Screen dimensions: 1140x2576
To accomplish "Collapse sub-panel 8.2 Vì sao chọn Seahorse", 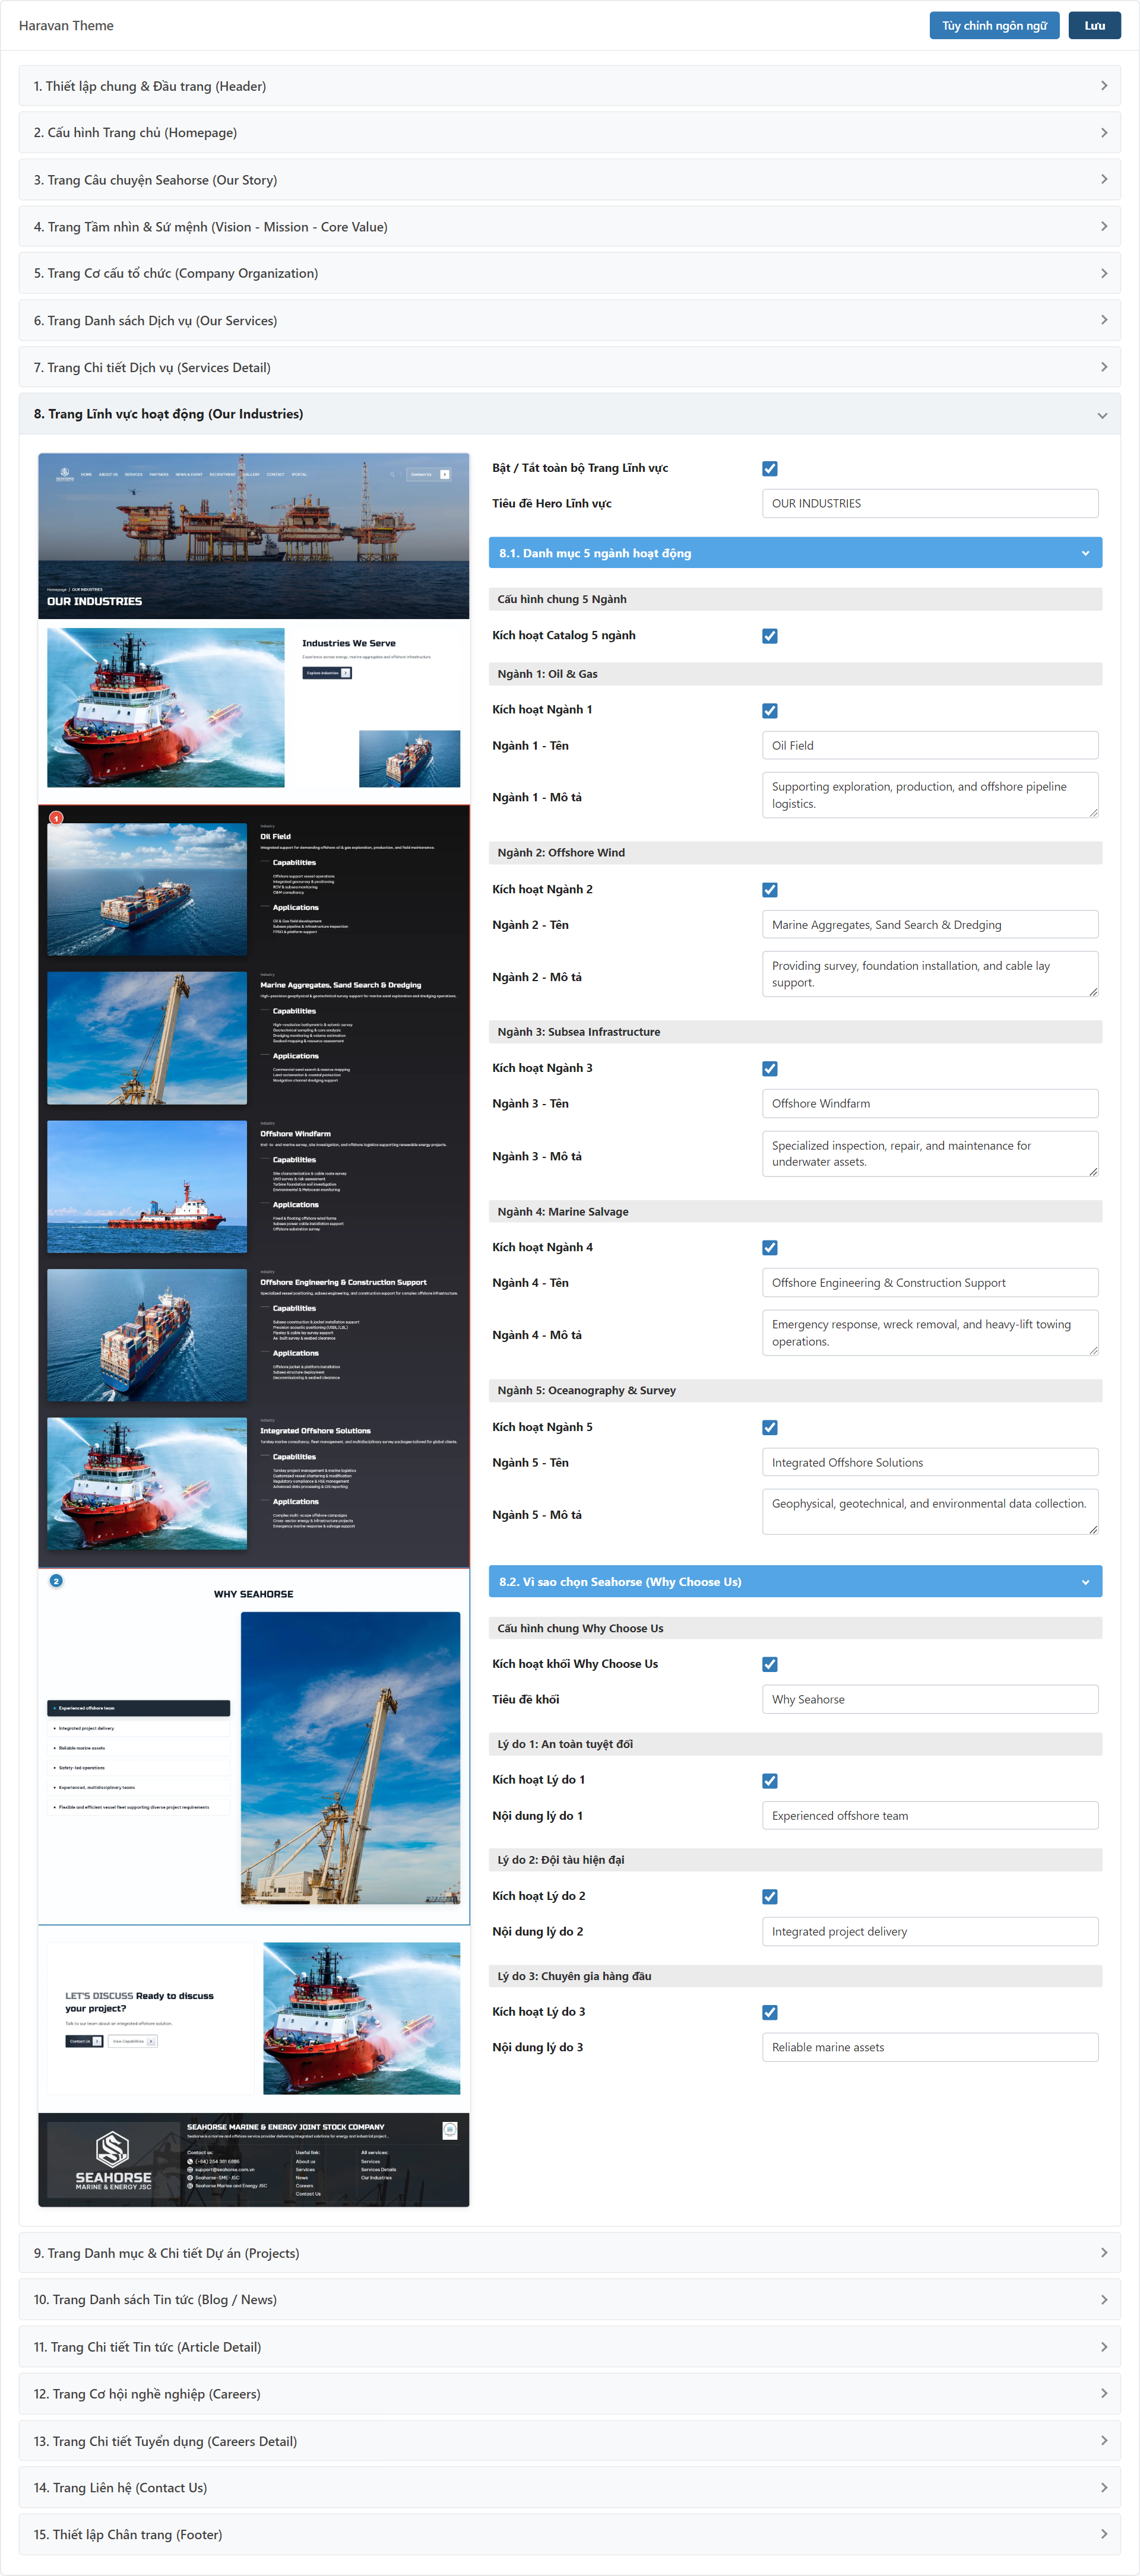I will point(795,1582).
